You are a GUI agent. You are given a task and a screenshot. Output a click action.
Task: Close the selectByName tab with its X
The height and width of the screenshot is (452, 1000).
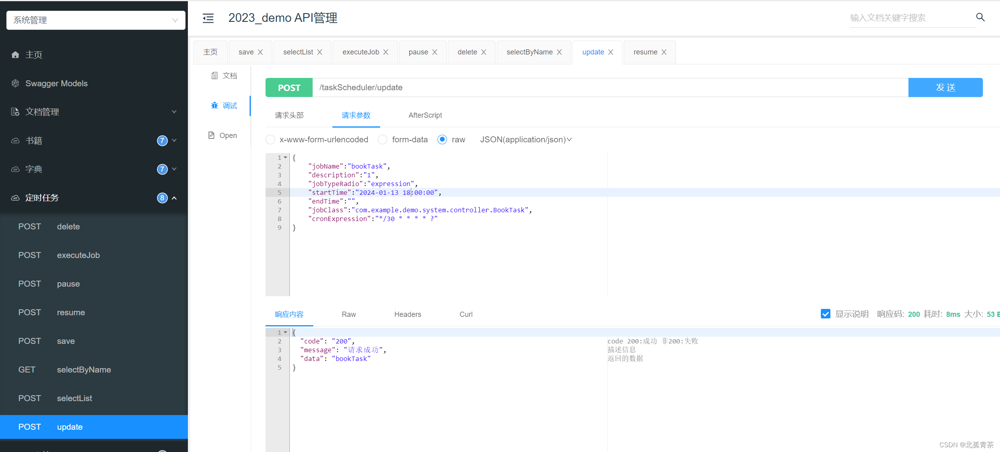tap(559, 52)
